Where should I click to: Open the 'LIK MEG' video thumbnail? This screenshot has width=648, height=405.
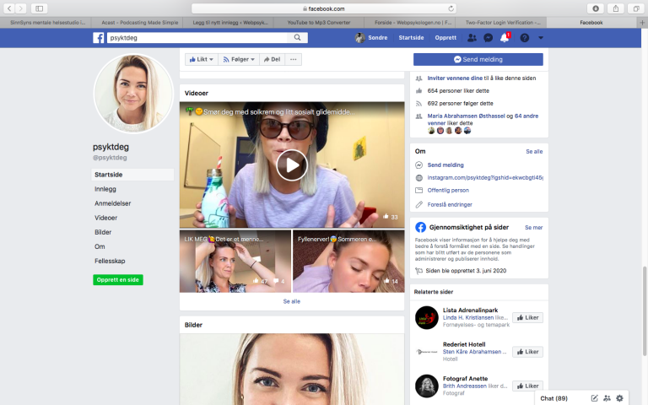point(235,262)
